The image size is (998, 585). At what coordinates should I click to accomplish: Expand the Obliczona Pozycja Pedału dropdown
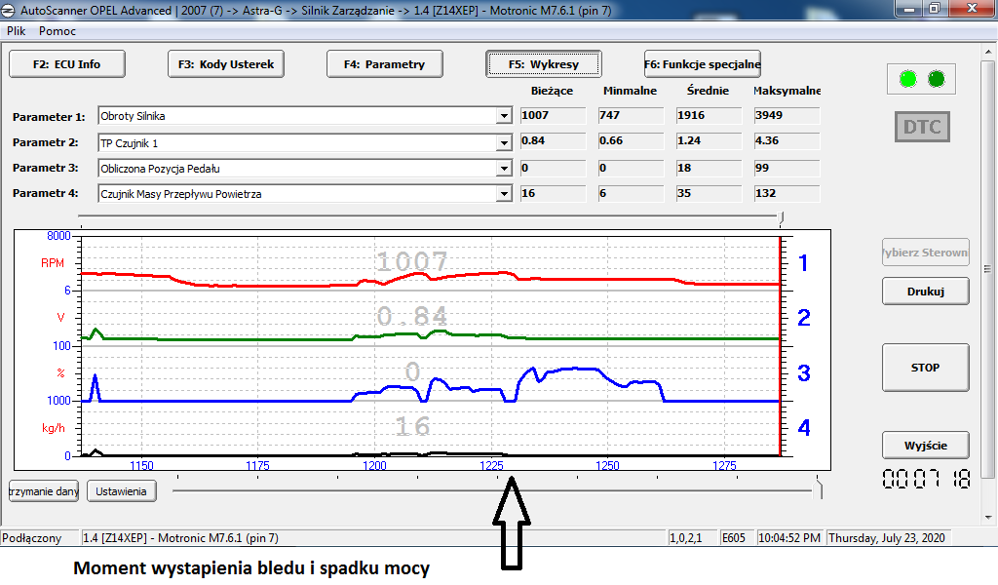[x=504, y=169]
